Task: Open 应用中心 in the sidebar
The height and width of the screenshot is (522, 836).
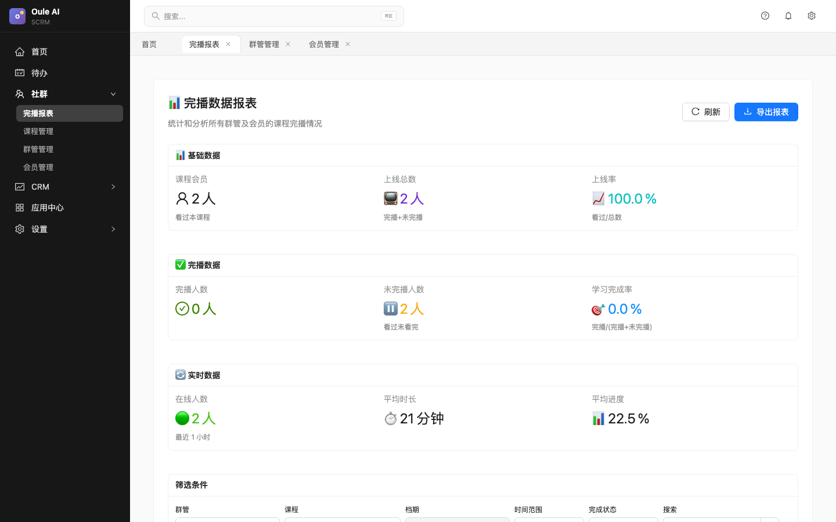Action: point(65,208)
